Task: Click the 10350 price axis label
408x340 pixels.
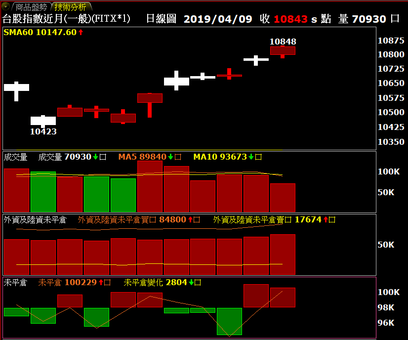Action: [x=391, y=142]
